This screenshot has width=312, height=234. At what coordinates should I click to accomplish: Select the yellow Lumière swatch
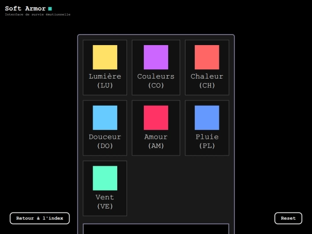point(105,57)
